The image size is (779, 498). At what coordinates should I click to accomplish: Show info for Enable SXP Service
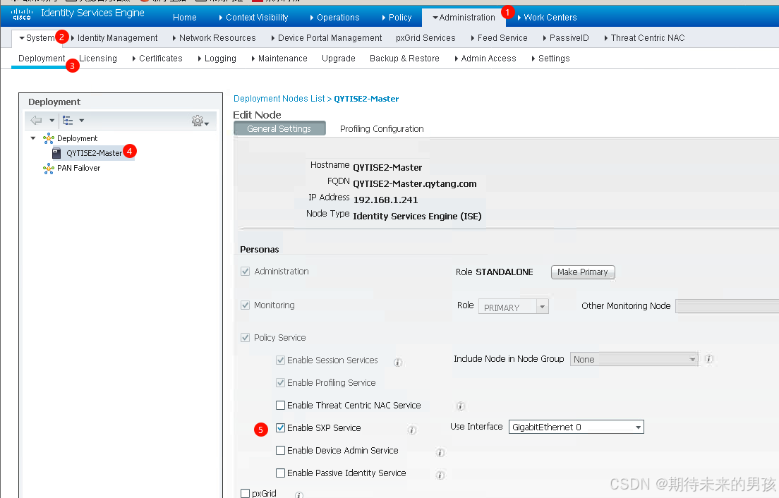[412, 430]
